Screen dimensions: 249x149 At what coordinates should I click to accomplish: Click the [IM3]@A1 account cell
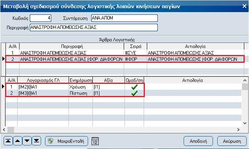(43, 93)
